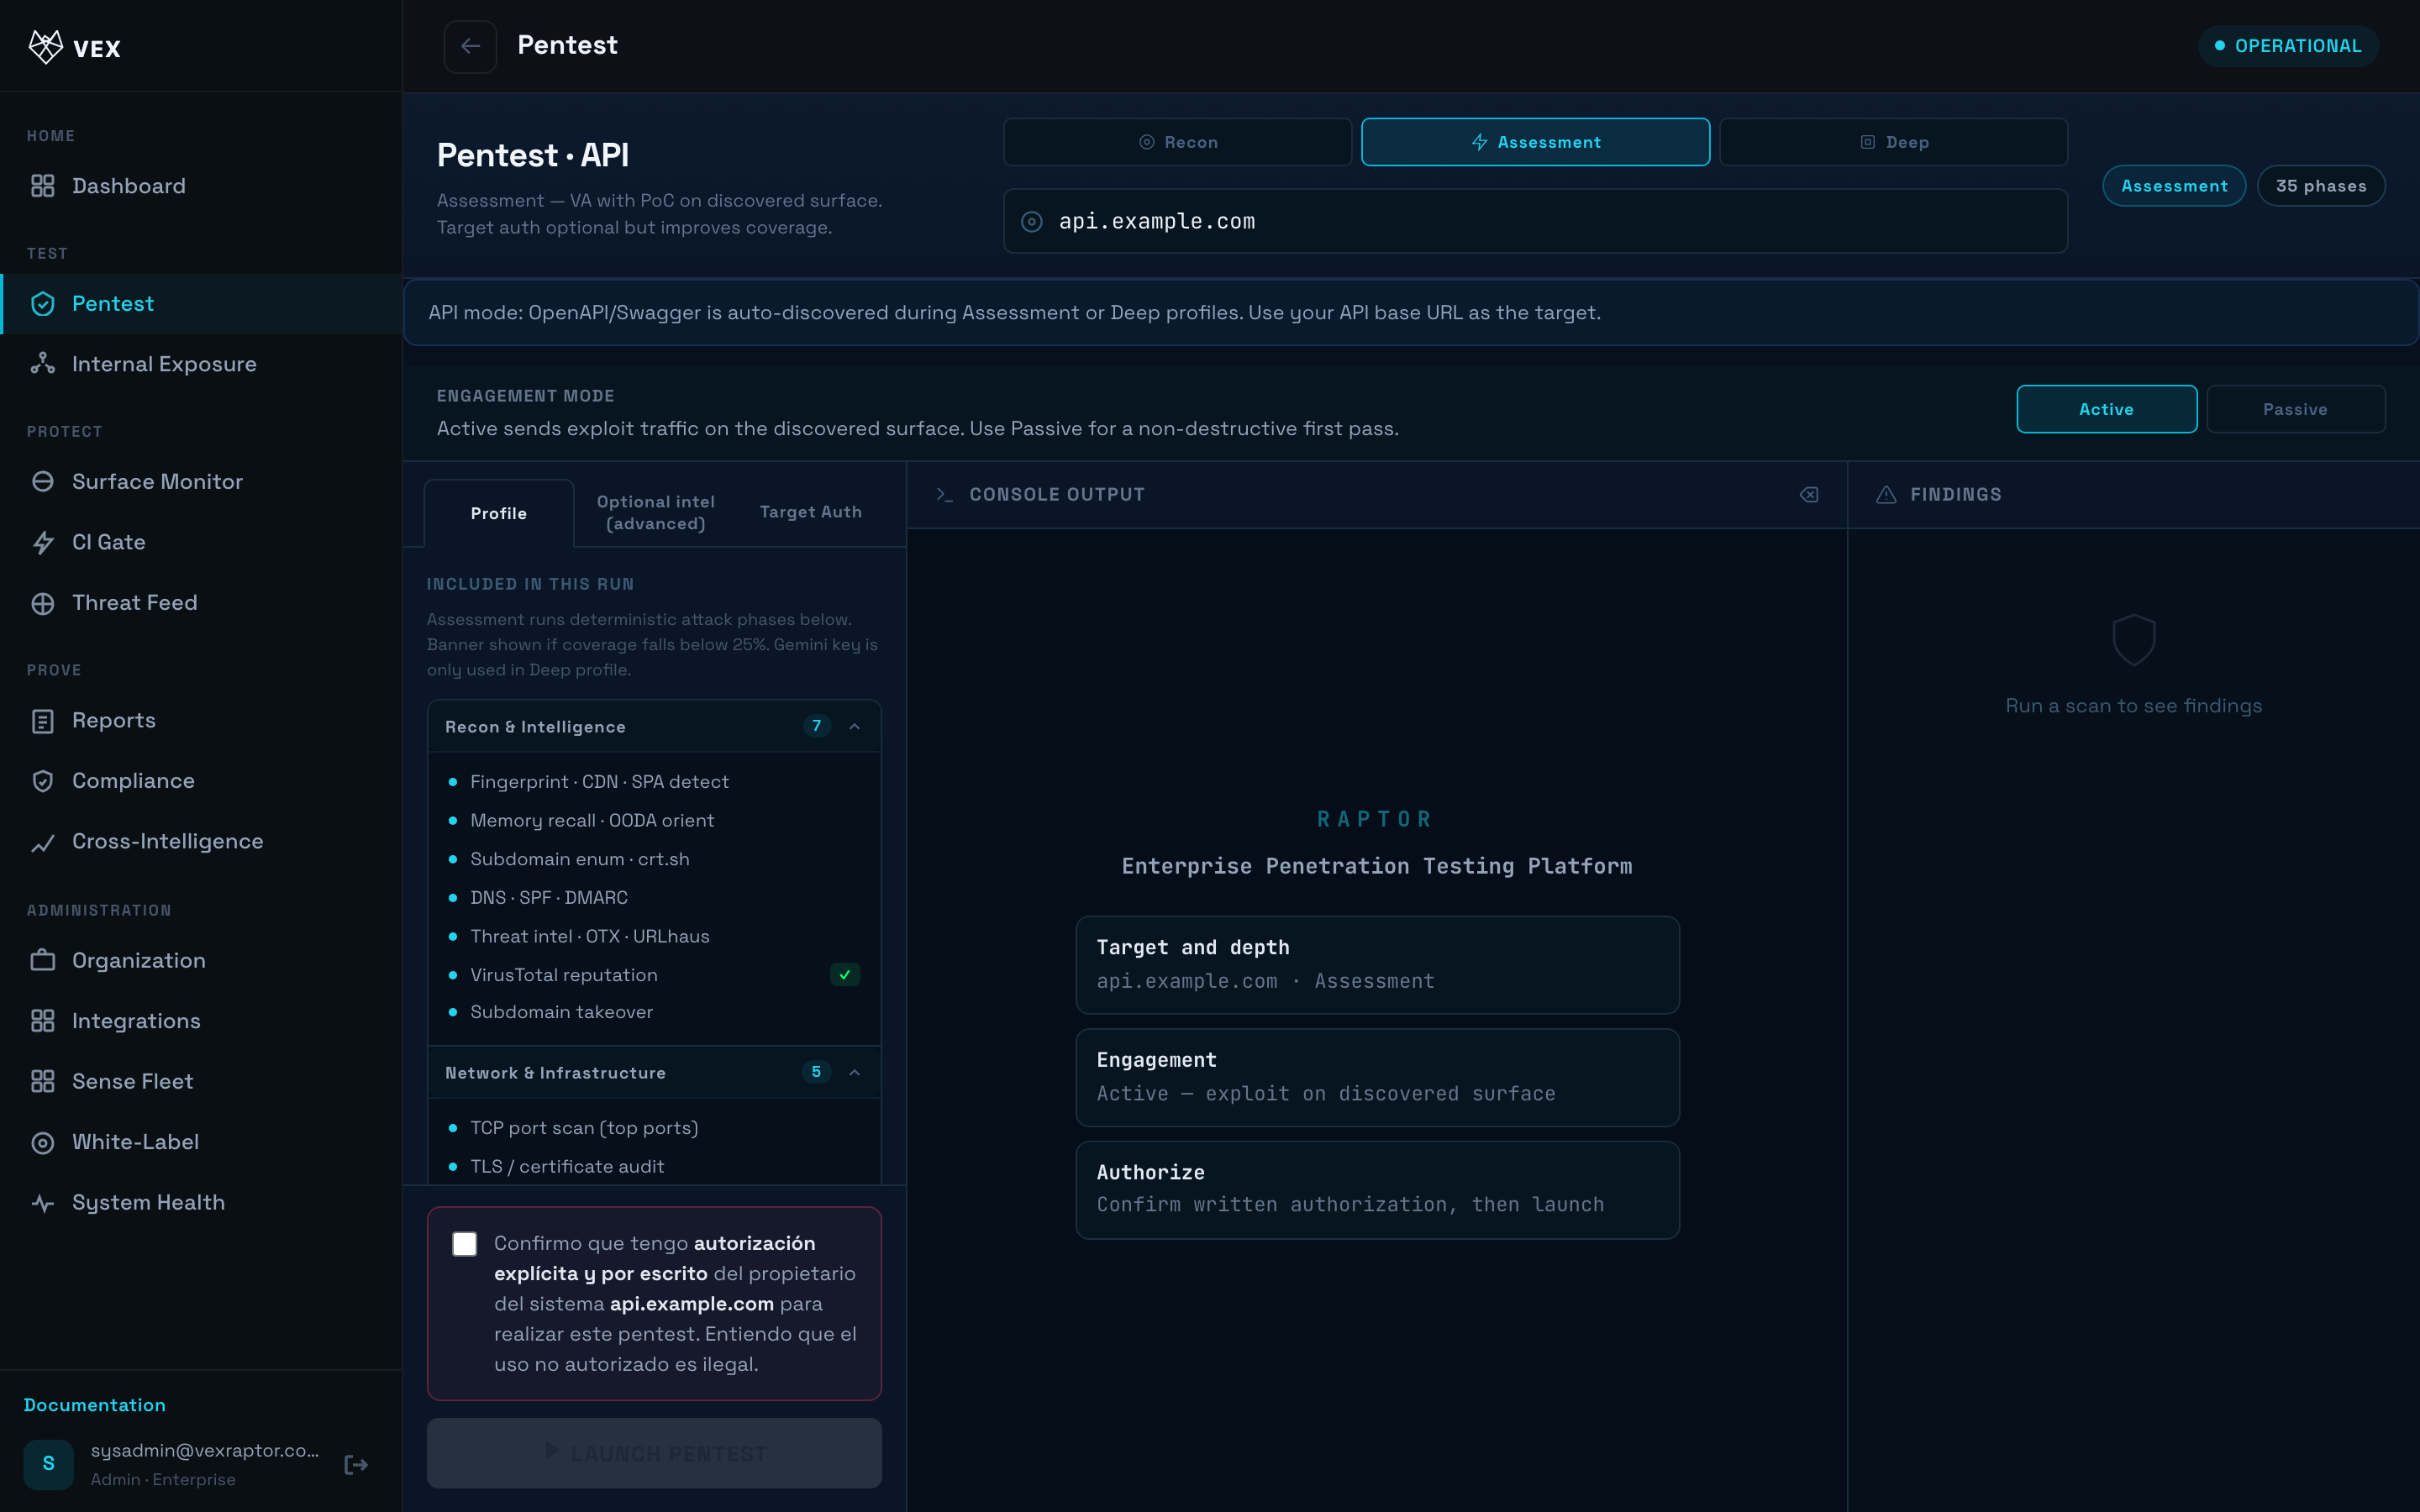Click the Internal Exposure network icon
This screenshot has width=2420, height=1512.
[x=42, y=364]
